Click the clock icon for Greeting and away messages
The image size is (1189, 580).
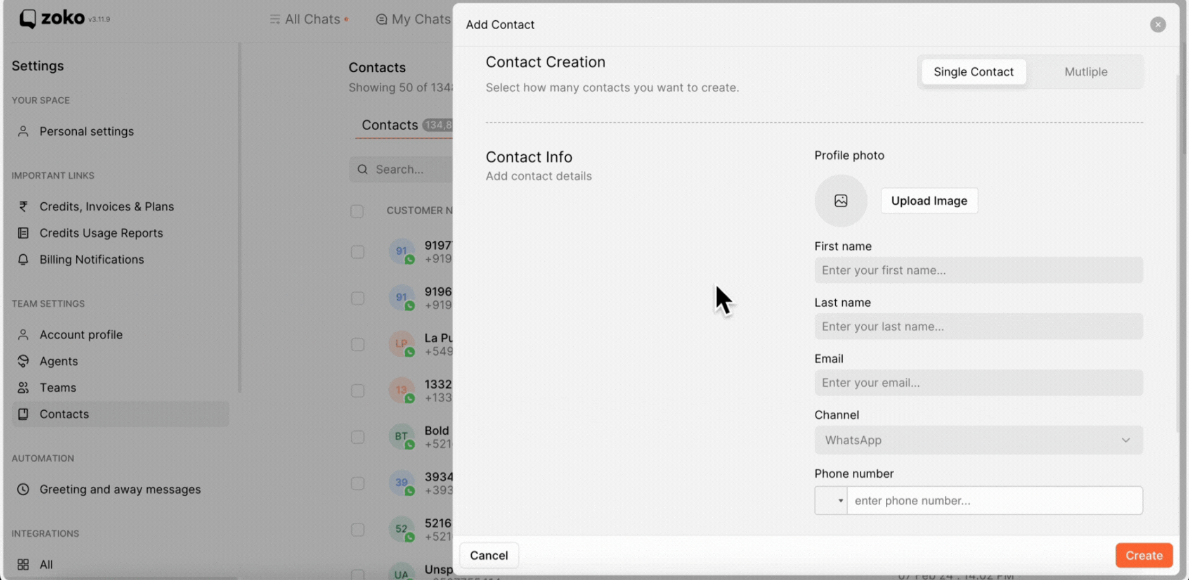point(23,489)
